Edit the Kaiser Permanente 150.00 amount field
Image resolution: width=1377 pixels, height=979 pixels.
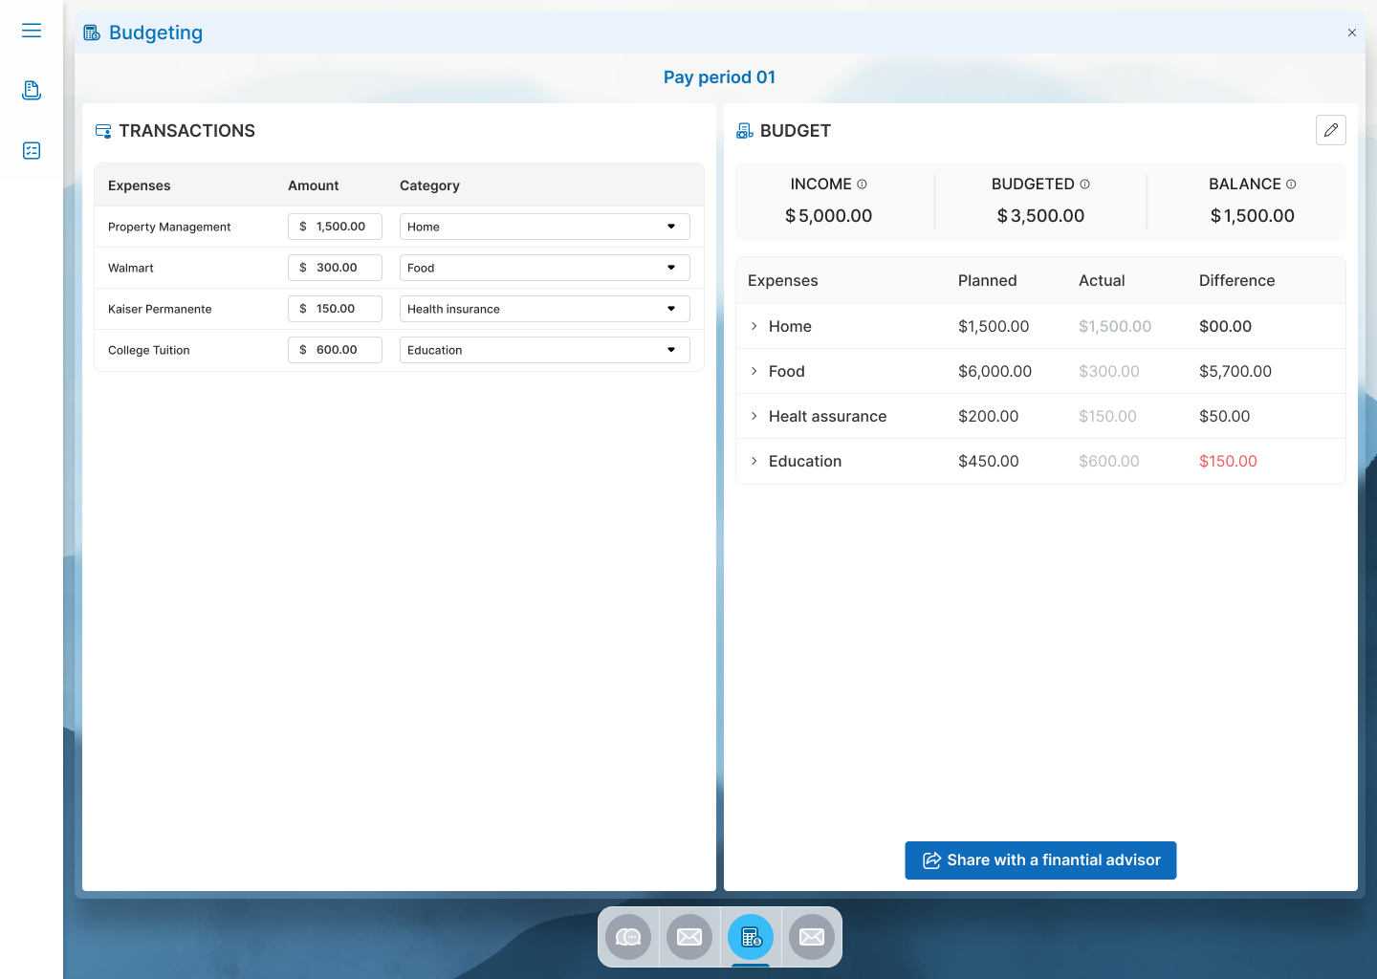coord(335,309)
